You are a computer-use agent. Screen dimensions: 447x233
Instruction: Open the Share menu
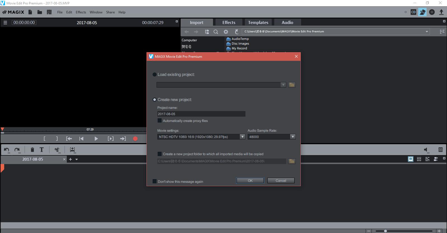pos(110,12)
